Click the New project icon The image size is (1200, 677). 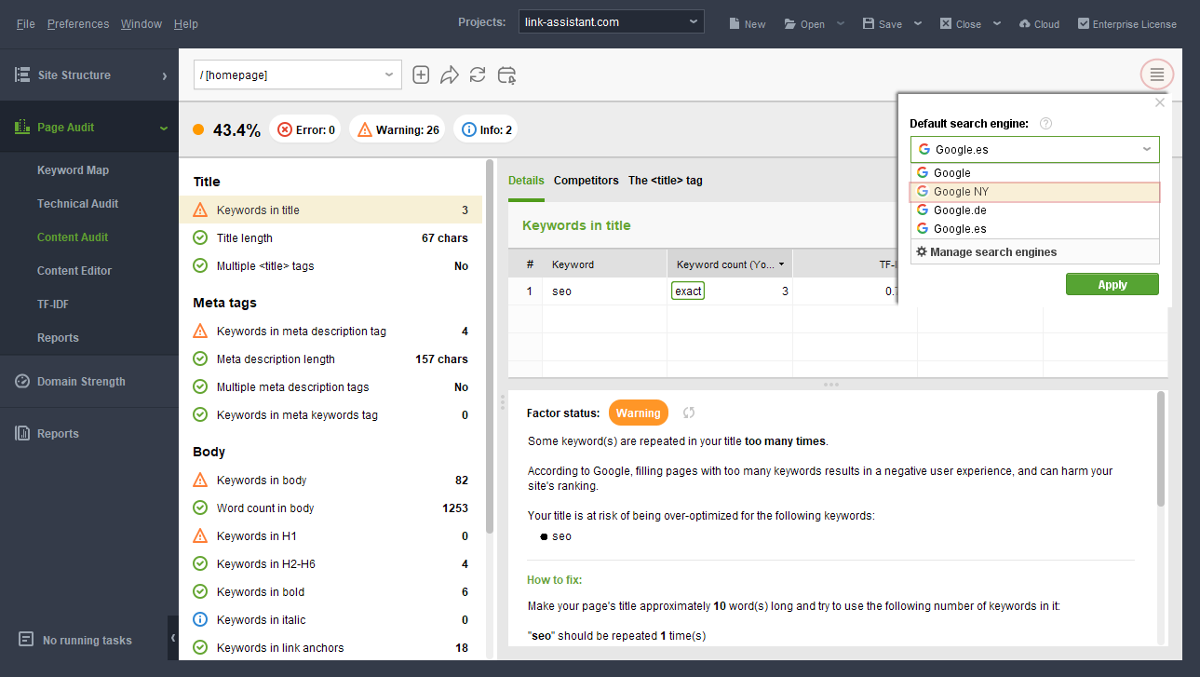point(735,23)
